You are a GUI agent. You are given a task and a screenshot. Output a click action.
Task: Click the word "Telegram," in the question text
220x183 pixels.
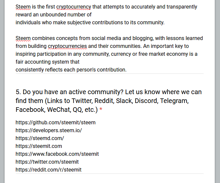(174, 101)
